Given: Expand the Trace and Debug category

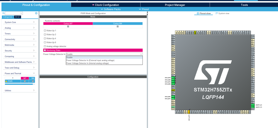Looking at the screenshot, I should 20,68.
